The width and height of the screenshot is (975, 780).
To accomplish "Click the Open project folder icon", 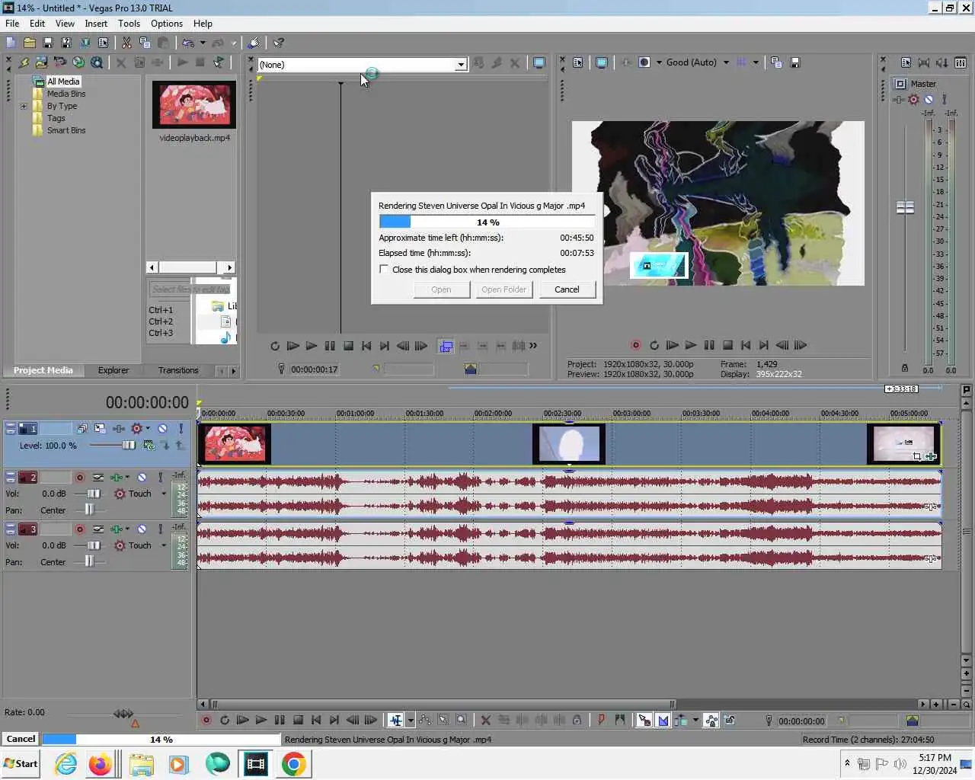I will (x=29, y=43).
